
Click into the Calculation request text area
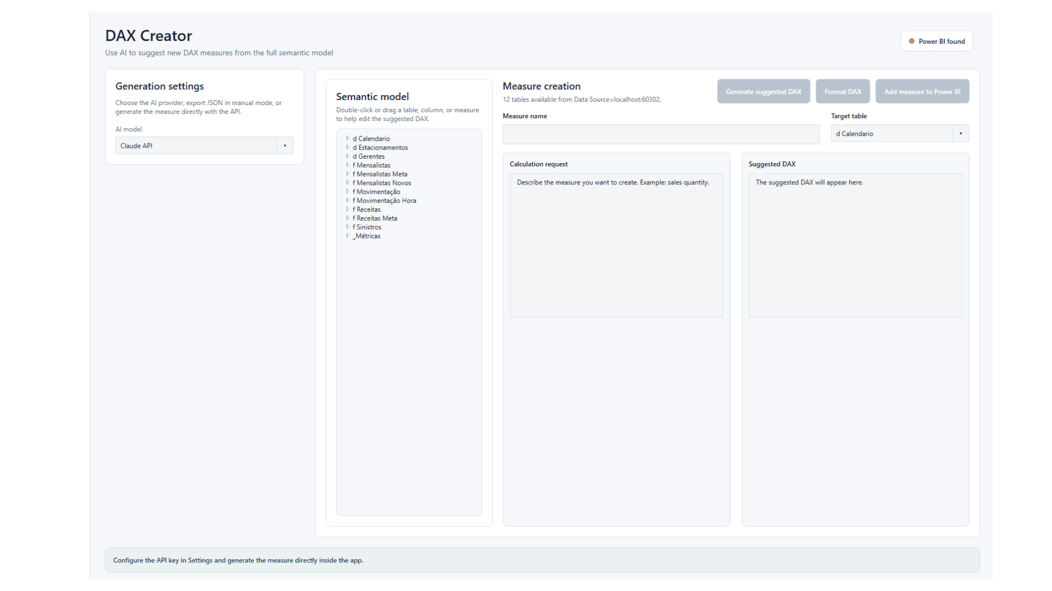coord(616,245)
